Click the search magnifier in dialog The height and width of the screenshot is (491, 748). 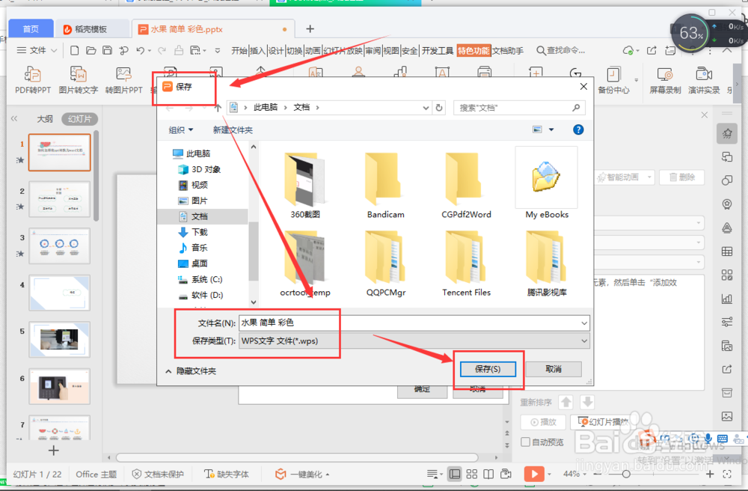click(576, 108)
